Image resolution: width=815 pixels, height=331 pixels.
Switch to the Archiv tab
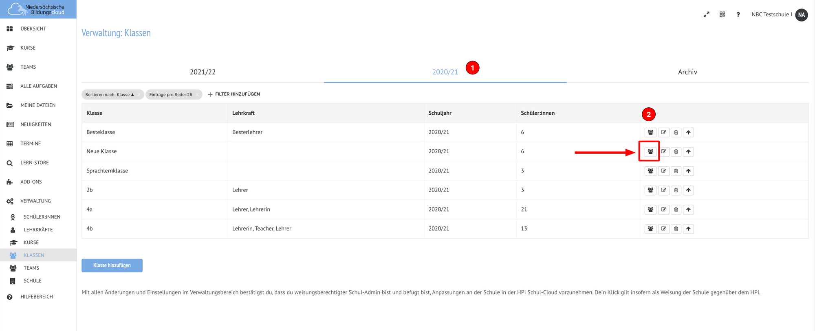[x=687, y=72]
